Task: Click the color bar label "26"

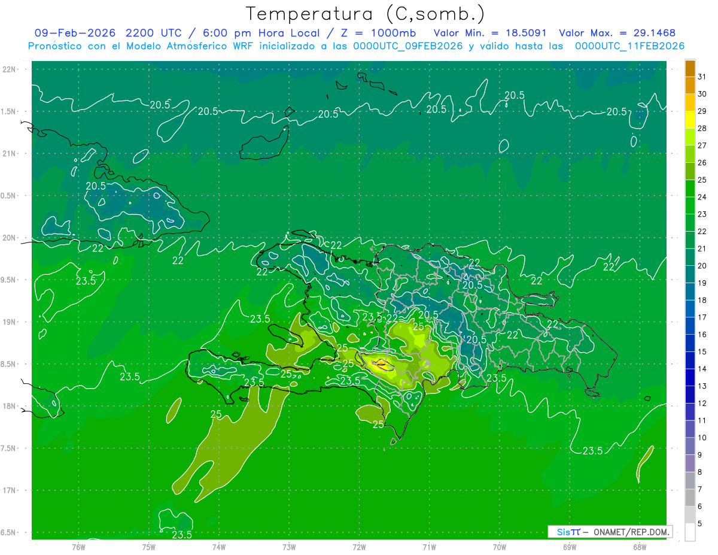Action: [x=702, y=162]
